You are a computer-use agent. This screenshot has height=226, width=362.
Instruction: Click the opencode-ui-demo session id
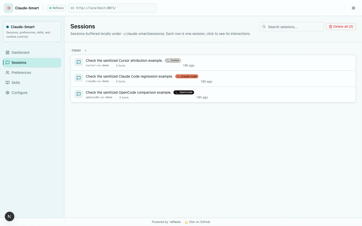tap(99, 97)
